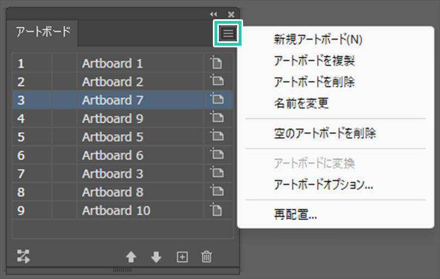Open the panel hamburger menu

tap(228, 34)
